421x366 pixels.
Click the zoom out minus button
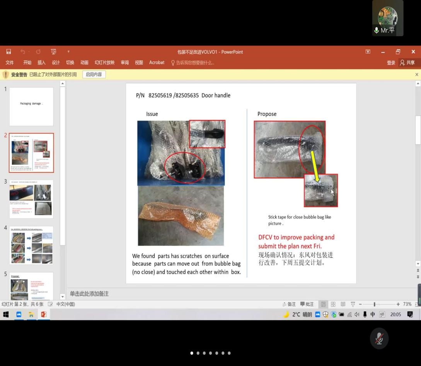click(x=360, y=304)
